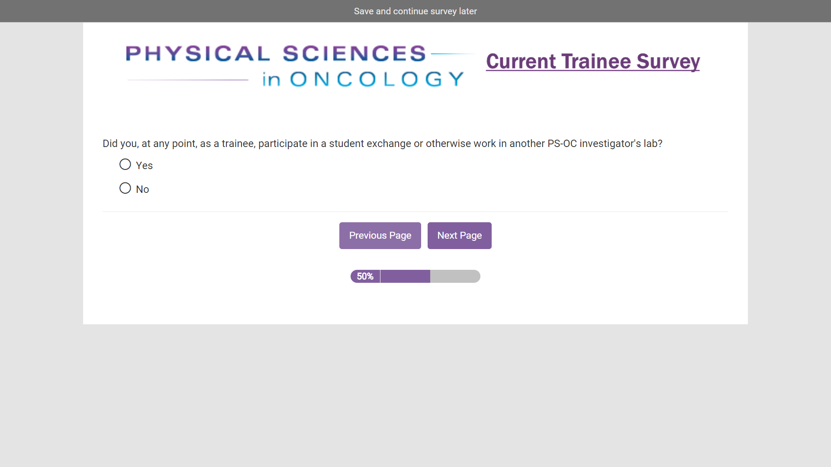Click the Yes answer label text

pyautogui.click(x=144, y=166)
